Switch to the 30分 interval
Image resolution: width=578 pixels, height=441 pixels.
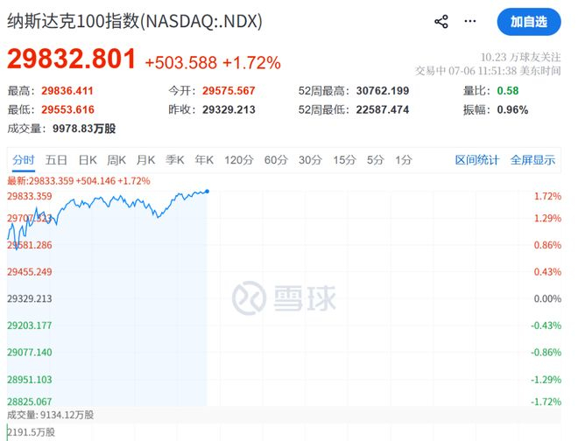coord(310,160)
